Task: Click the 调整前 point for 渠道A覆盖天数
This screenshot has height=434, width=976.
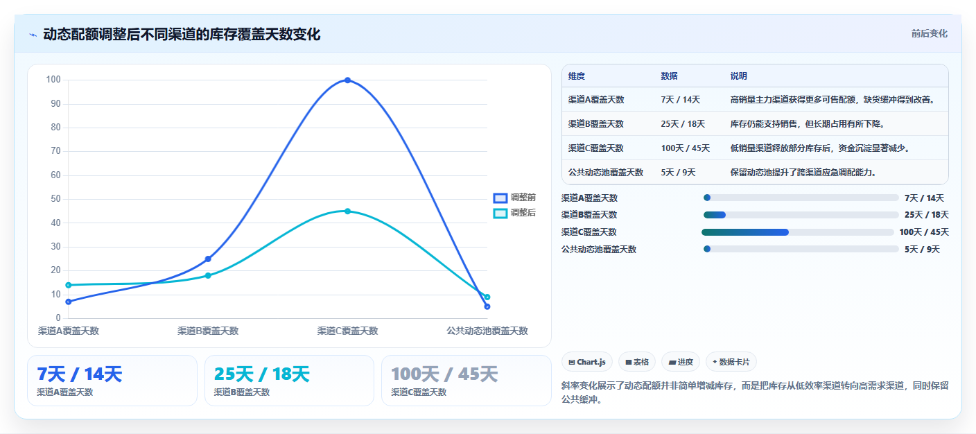Action: (68, 302)
